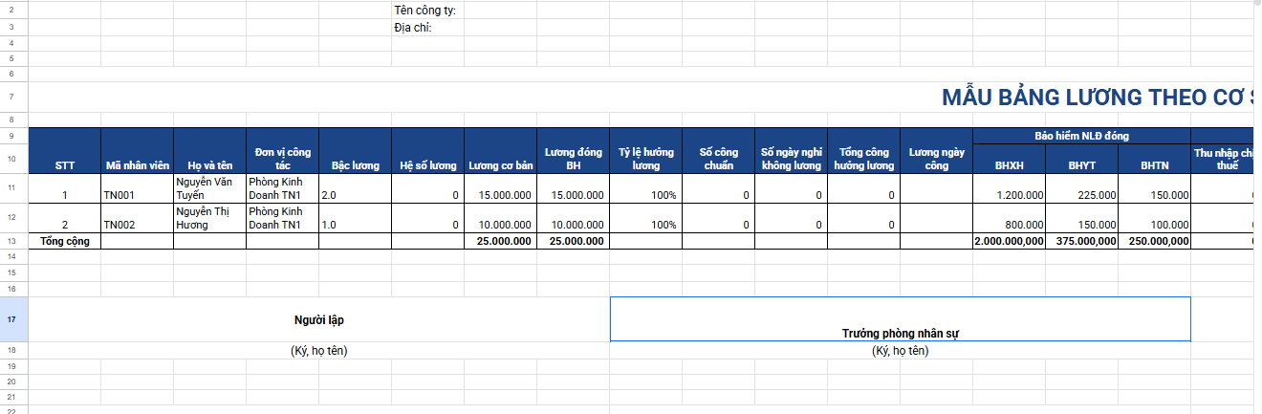
Task: Select the STT column header cell
Action: 65,150
